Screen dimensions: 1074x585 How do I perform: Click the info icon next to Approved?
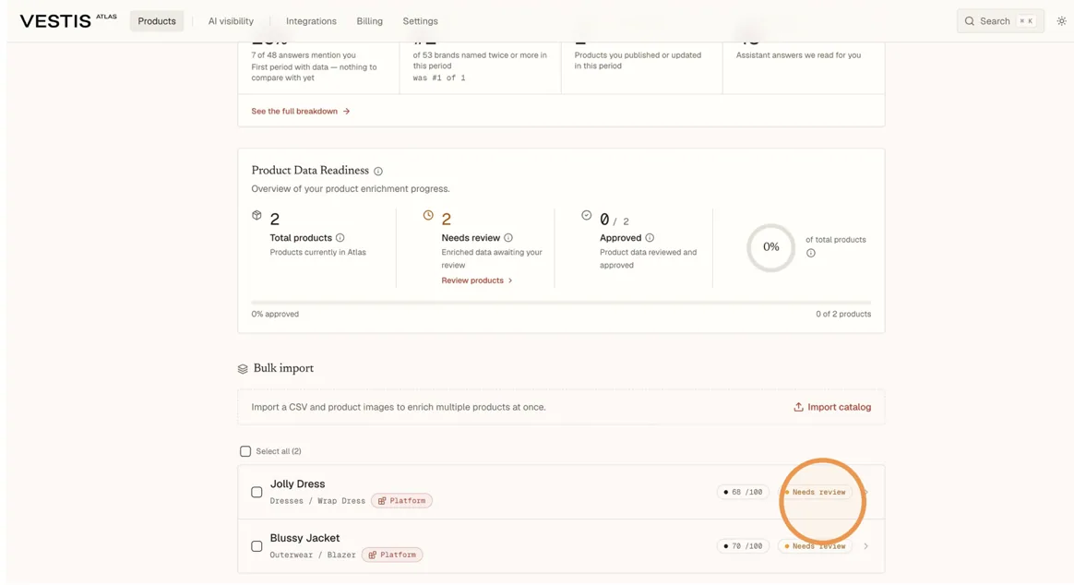tap(650, 238)
